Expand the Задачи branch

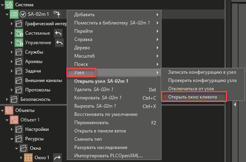coord(12,71)
